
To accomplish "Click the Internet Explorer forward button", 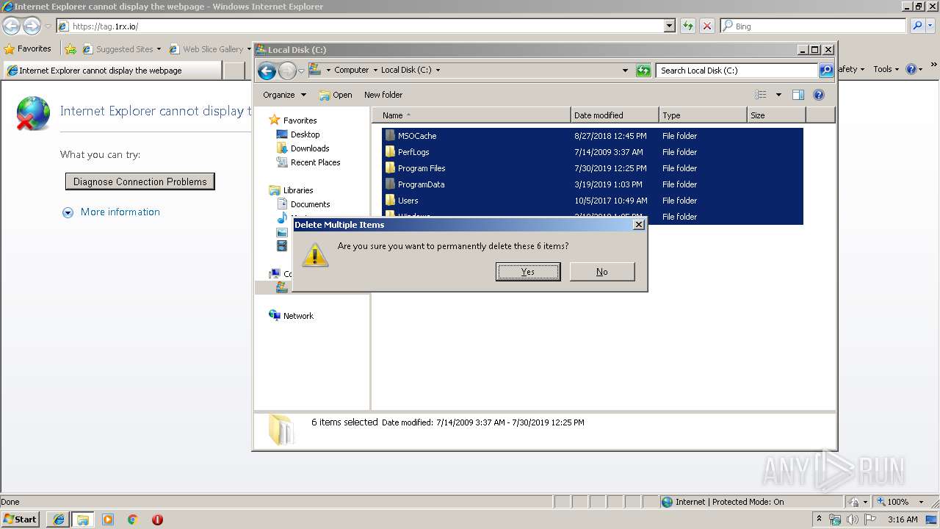I will click(32, 26).
